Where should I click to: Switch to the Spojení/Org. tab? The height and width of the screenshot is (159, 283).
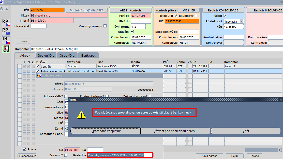click(x=46, y=56)
